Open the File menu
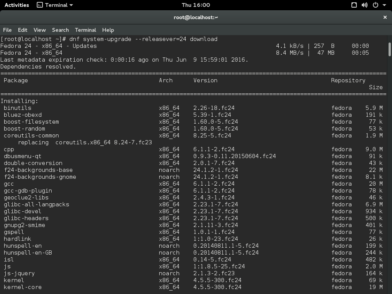 coord(7,30)
